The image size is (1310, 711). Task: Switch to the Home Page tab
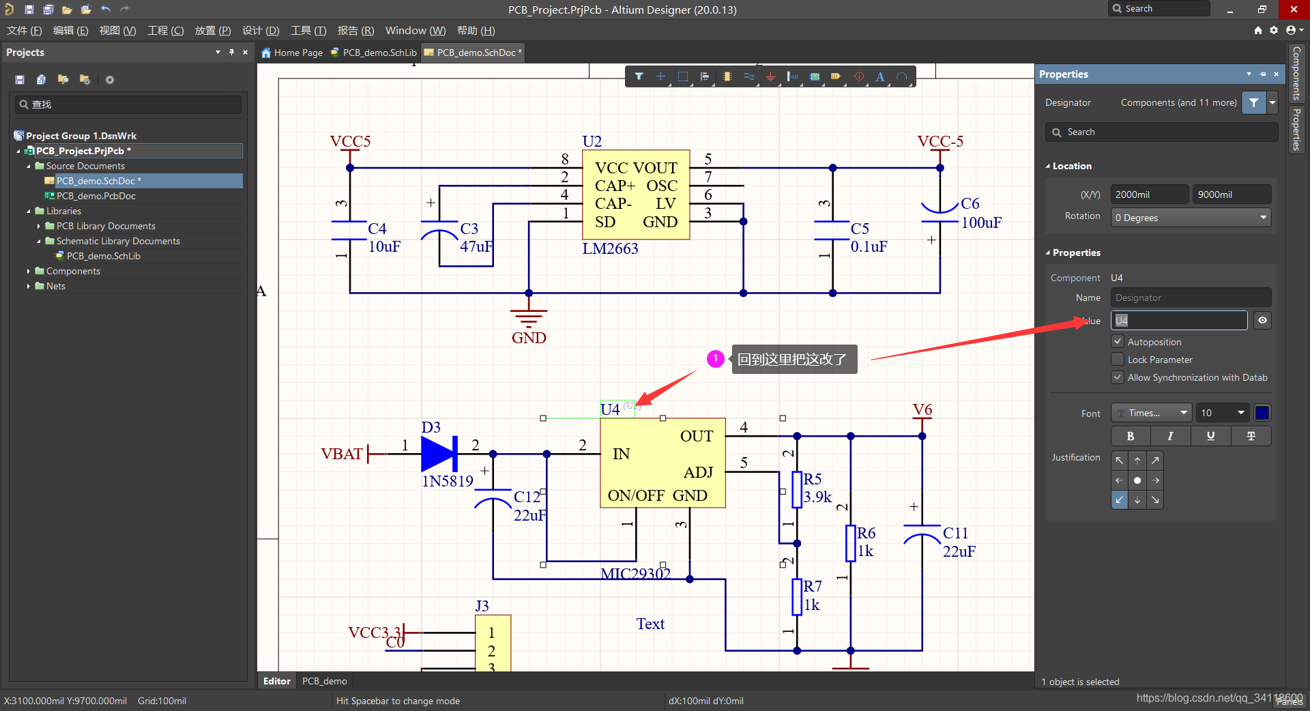click(x=292, y=53)
